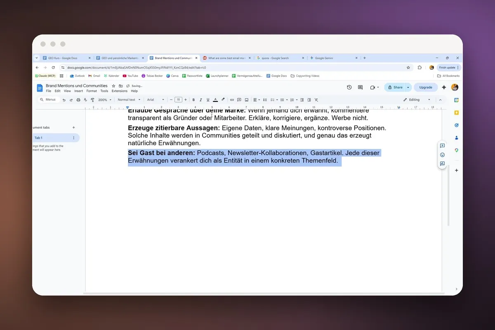Click the Finish update button in Chrome
Viewport: 495px width, 330px height.
tap(449, 67)
